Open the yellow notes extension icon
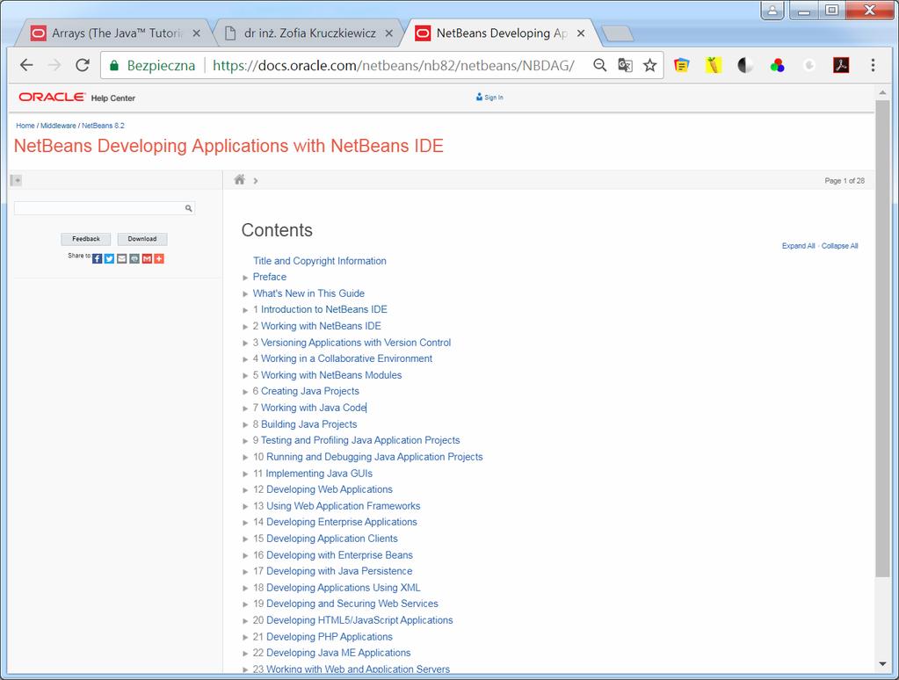The image size is (899, 680). pyautogui.click(x=681, y=65)
